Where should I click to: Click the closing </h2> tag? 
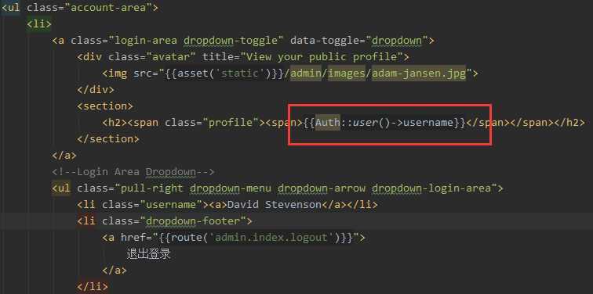(x=569, y=123)
